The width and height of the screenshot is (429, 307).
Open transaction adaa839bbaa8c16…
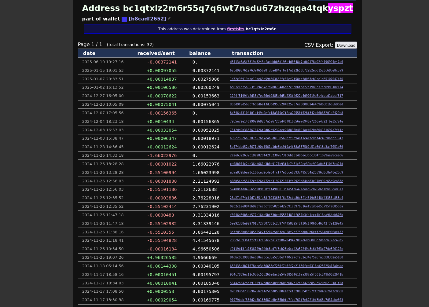(x=286, y=173)
